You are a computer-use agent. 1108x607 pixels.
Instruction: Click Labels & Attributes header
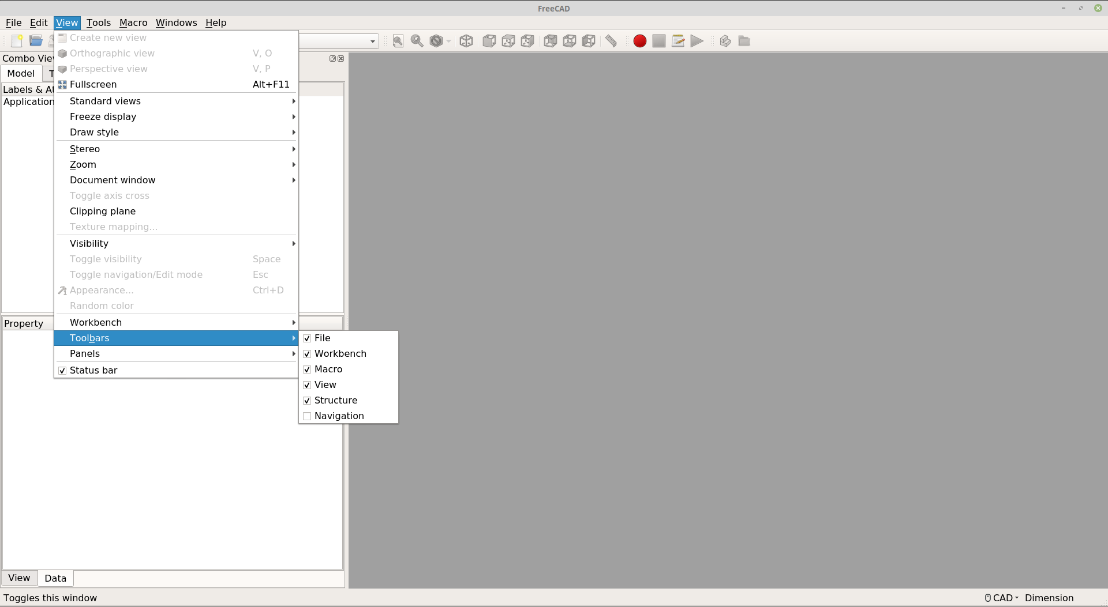[x=28, y=89]
